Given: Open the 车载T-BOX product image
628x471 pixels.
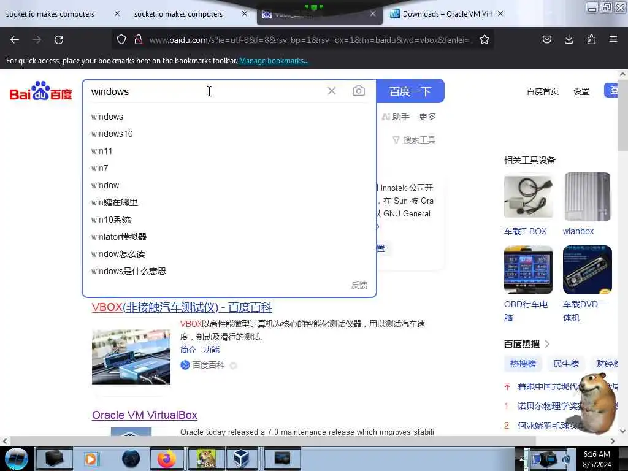Looking at the screenshot, I should [528, 197].
